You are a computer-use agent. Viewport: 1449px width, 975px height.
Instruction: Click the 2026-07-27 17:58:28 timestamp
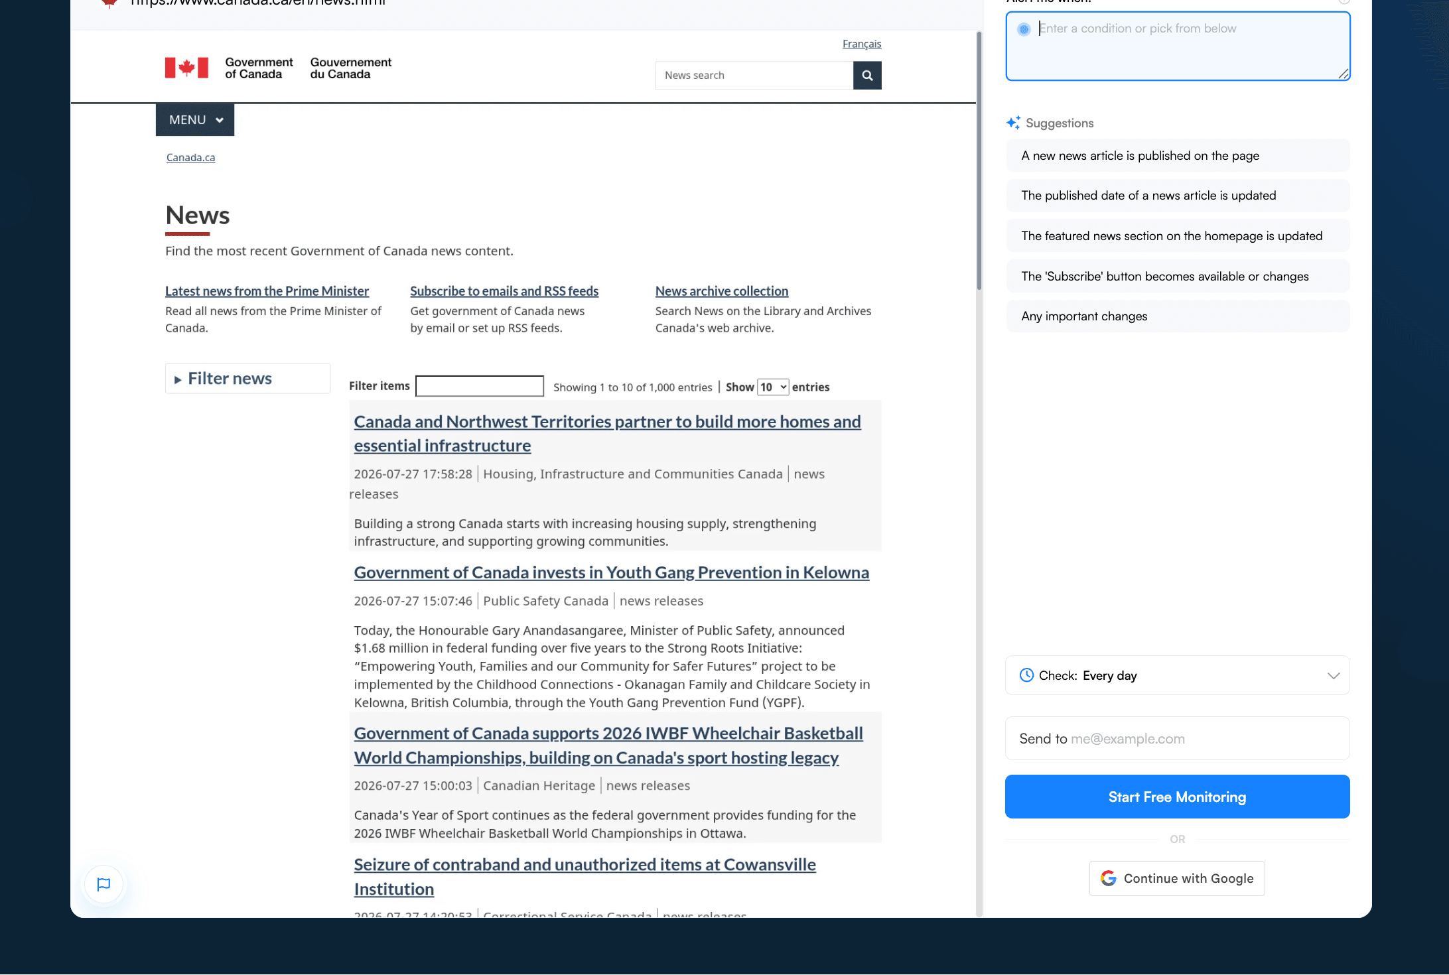[x=413, y=474]
